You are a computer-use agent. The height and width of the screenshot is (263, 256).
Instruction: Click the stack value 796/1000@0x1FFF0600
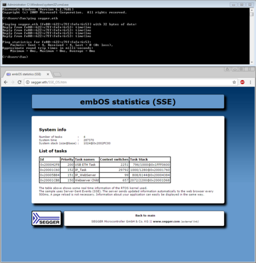click(x=151, y=165)
